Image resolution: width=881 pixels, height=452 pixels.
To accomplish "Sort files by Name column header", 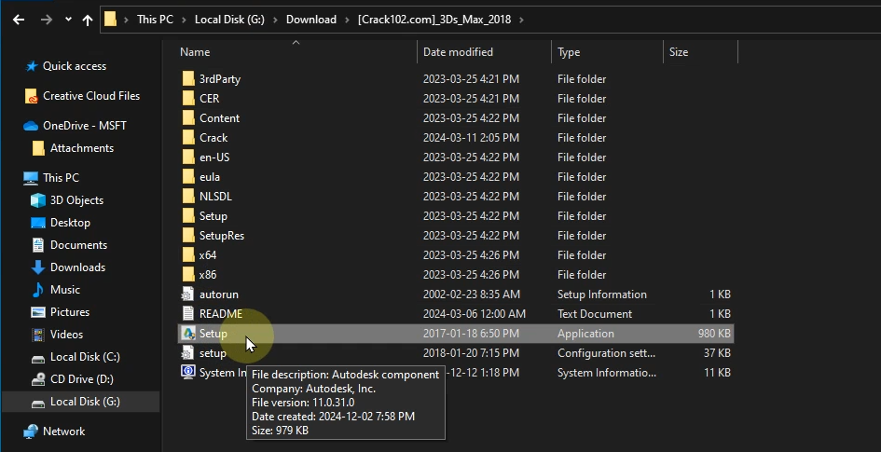I will tap(195, 52).
